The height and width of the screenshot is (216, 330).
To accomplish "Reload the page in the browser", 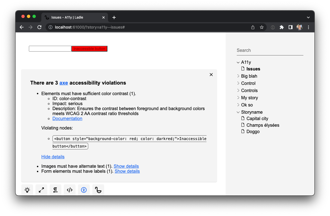I will (39, 27).
